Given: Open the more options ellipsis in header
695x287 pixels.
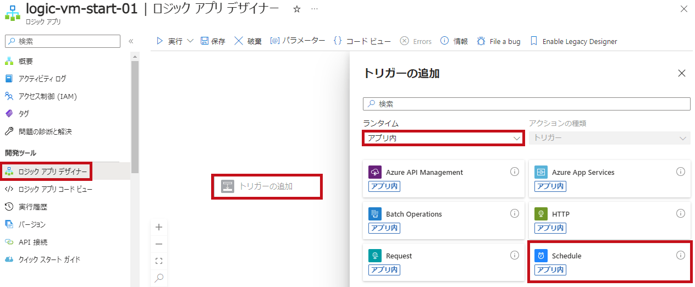Looking at the screenshot, I should [x=314, y=9].
